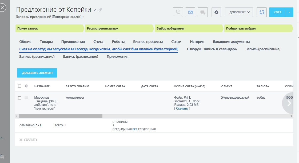Open table column settings gear icon

click(x=26, y=86)
